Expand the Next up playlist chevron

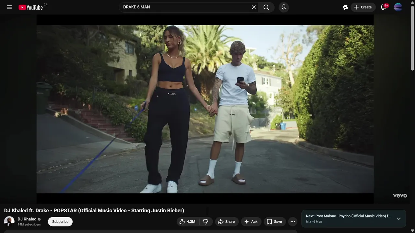tap(399, 219)
